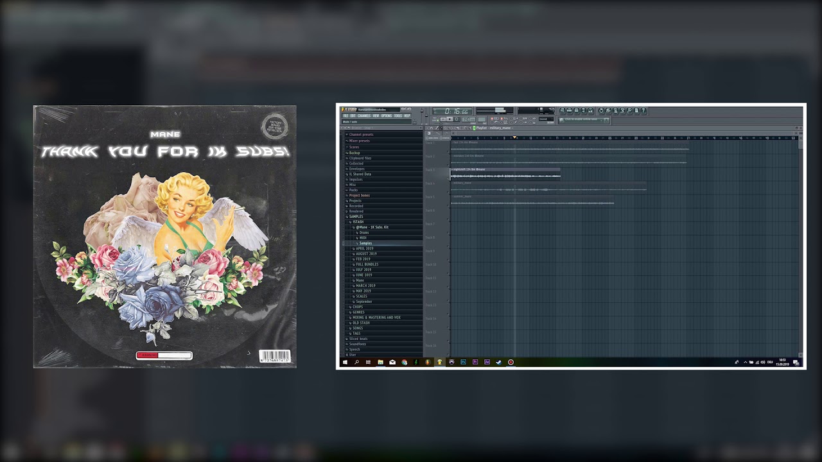Open the HELP menu
This screenshot has height=462, width=822.
pos(407,116)
